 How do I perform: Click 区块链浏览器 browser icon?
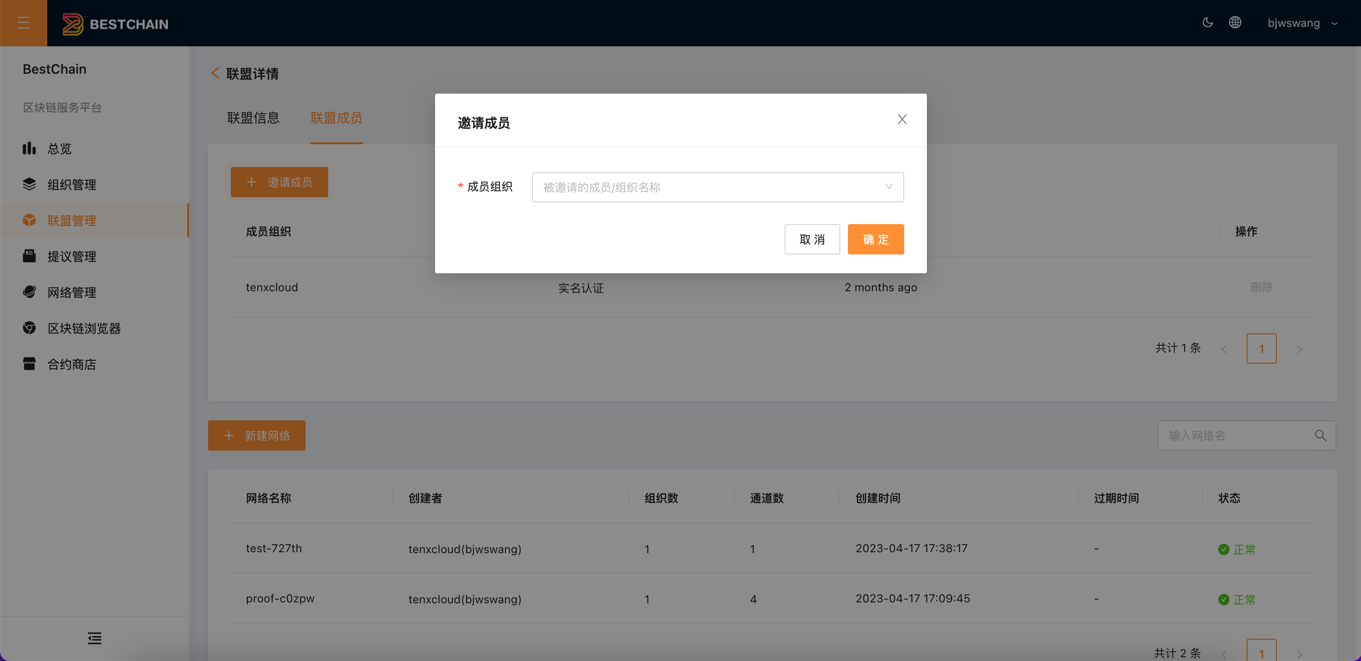pyautogui.click(x=29, y=328)
